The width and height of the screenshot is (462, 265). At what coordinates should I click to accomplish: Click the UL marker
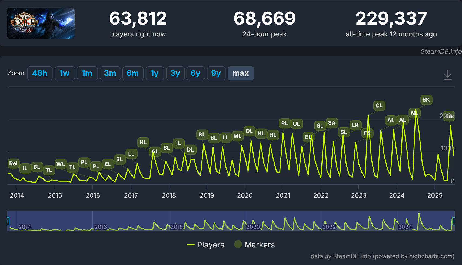pos(297,124)
